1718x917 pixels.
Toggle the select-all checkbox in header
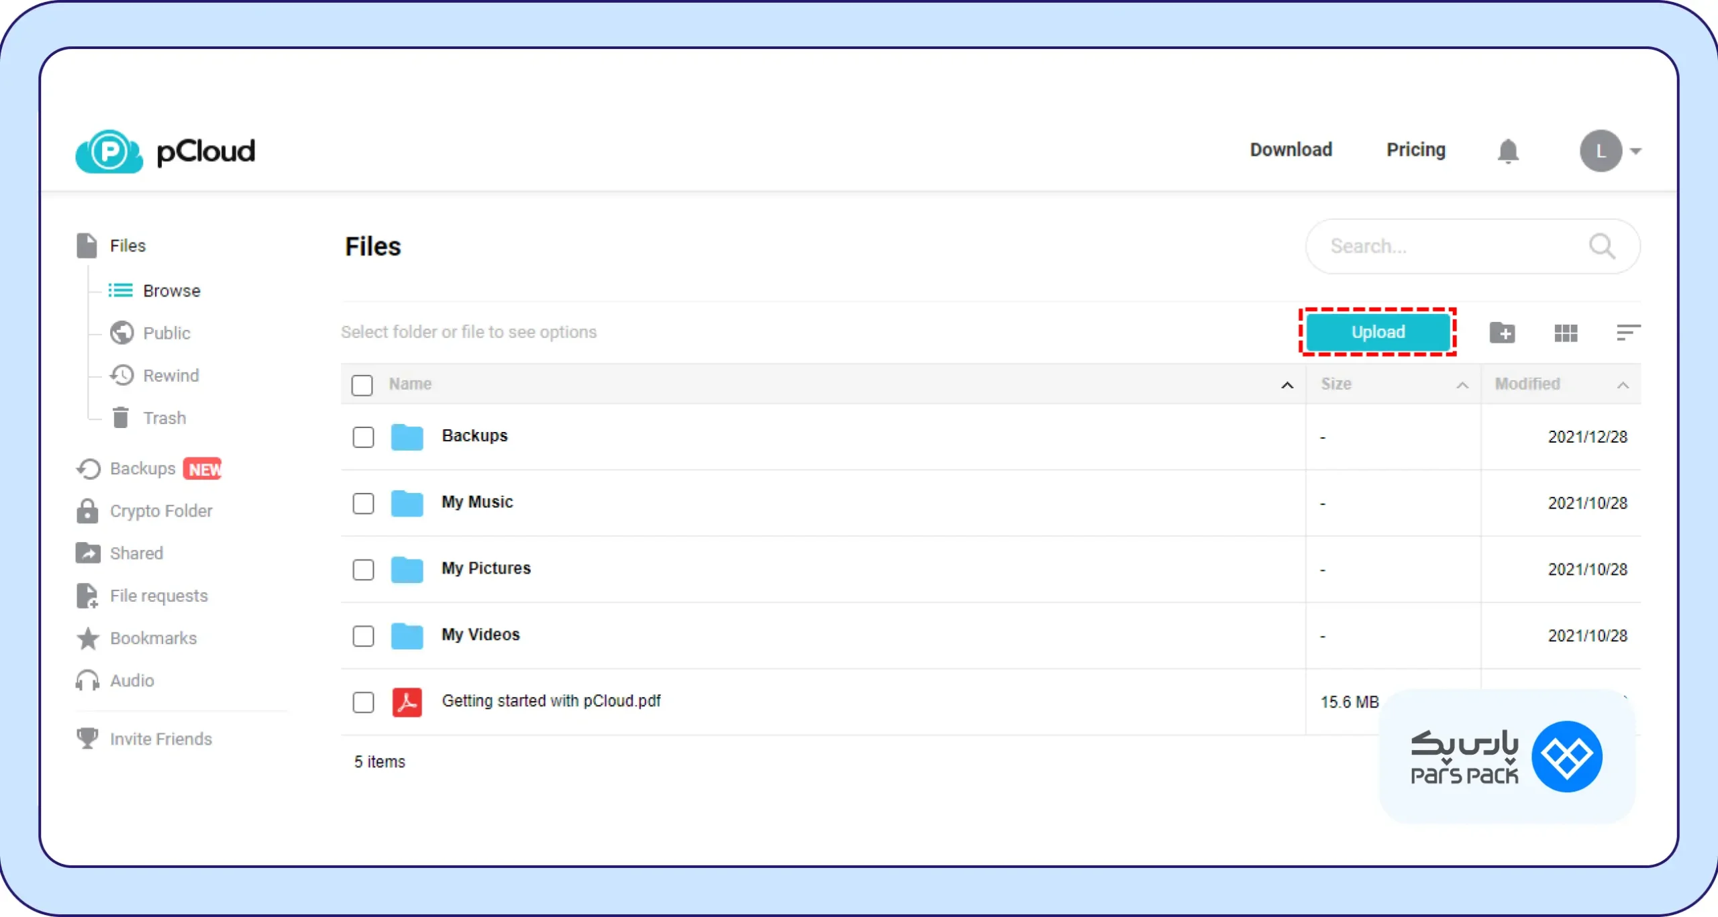coord(362,385)
